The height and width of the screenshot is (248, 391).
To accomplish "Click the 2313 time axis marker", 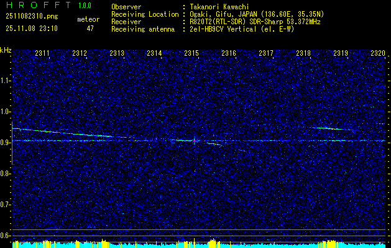I will [117, 53].
